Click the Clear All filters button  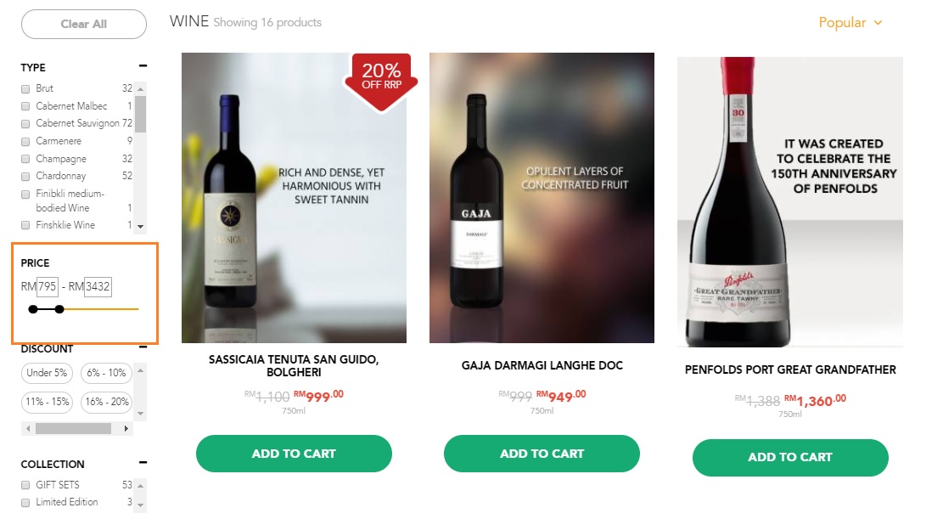coord(84,24)
